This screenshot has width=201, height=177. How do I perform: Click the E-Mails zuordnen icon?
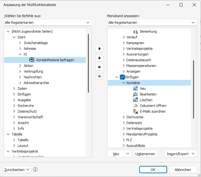[135, 111]
